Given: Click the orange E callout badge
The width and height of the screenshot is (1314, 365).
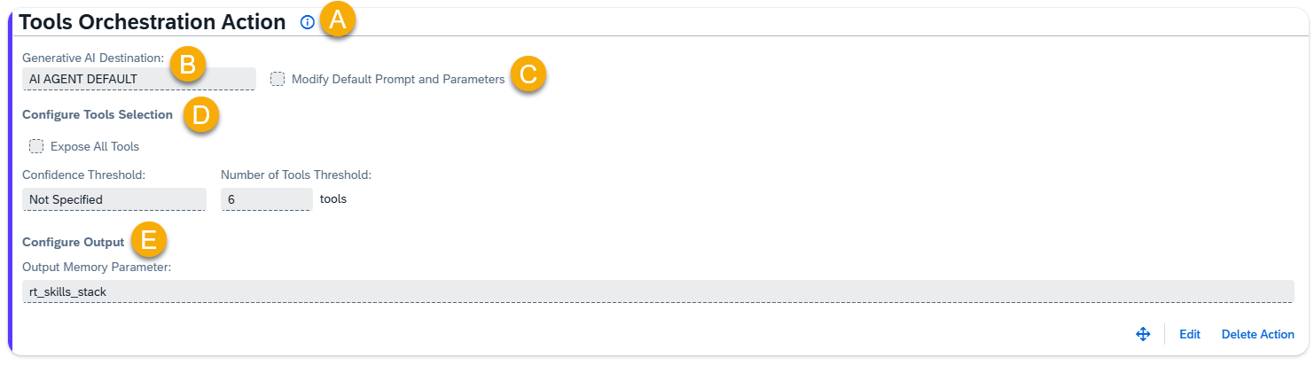Looking at the screenshot, I should 148,239.
